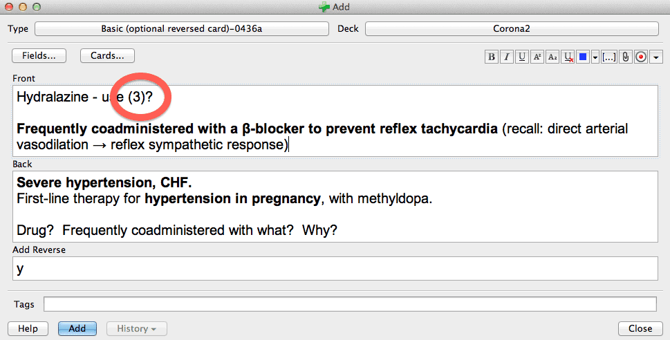This screenshot has width=670, height=340.
Task: Apply underline formatting
Action: 522,57
